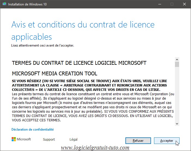Close the Installation de Windows 10 window
This screenshot has width=191, height=151.
(184, 4)
